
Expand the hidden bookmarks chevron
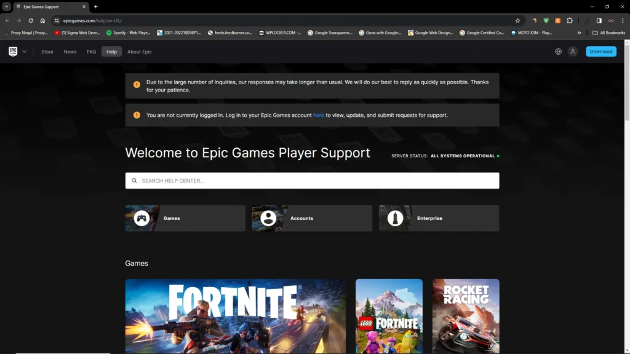pos(579,33)
